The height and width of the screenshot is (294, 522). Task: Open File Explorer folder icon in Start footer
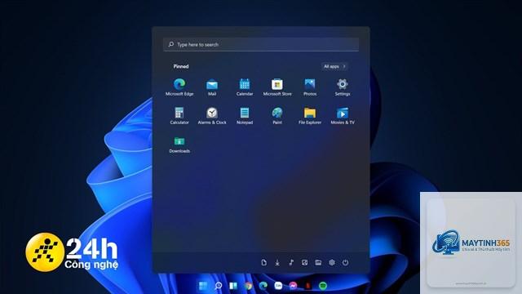click(x=318, y=263)
